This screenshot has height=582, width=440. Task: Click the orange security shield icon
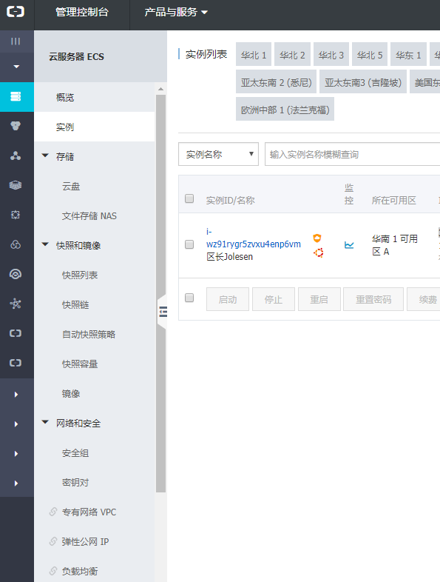pos(317,238)
